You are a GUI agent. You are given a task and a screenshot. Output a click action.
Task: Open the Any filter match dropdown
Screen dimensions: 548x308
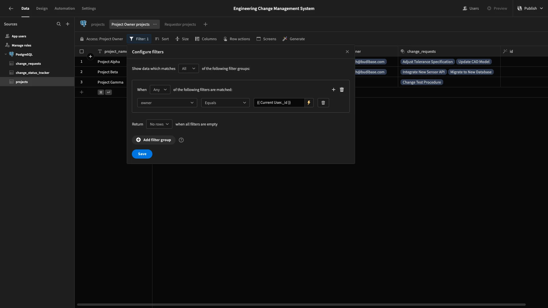point(160,90)
